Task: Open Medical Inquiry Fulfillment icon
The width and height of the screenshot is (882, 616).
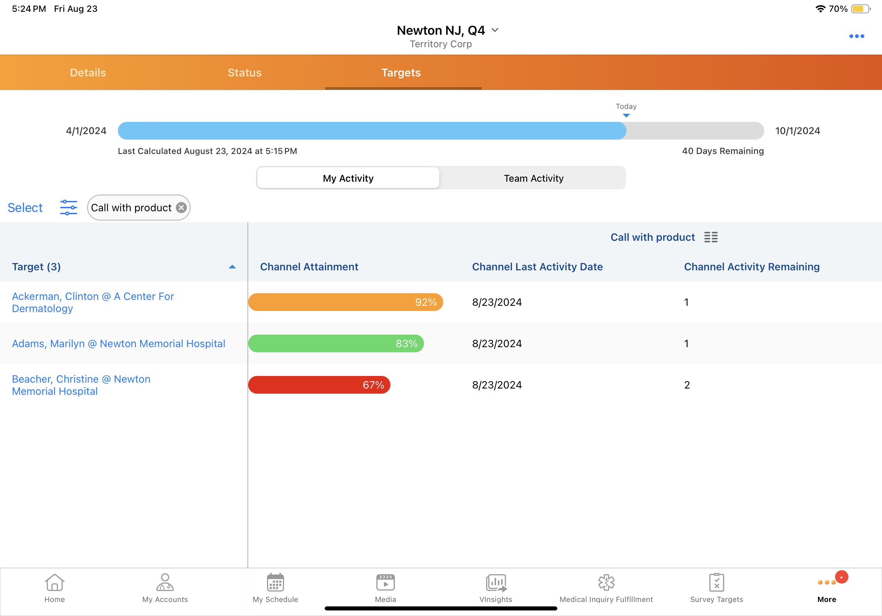Action: pyautogui.click(x=606, y=583)
